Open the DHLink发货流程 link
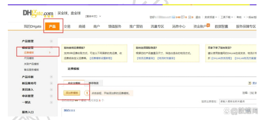263x120 pixels. [222, 58]
